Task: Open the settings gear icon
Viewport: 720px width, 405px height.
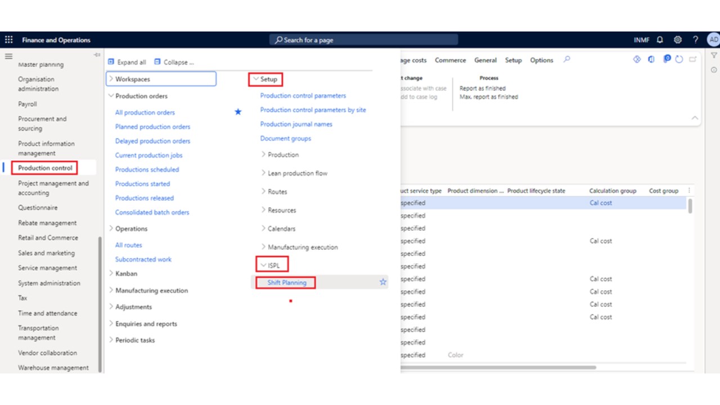Action: 678,40
